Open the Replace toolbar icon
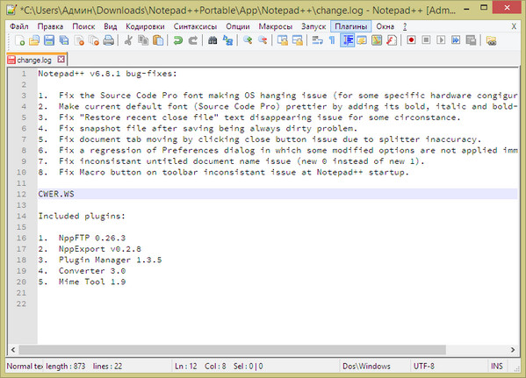This screenshot has height=378, width=526. point(227,40)
